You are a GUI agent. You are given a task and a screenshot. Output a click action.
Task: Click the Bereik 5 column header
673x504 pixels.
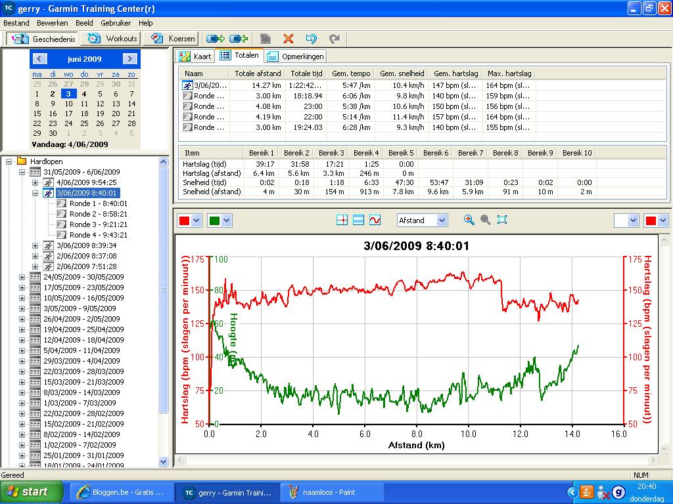point(401,153)
